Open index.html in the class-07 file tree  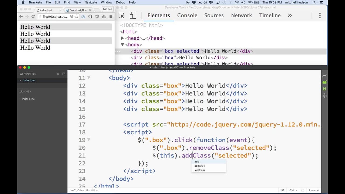pyautogui.click(x=28, y=99)
